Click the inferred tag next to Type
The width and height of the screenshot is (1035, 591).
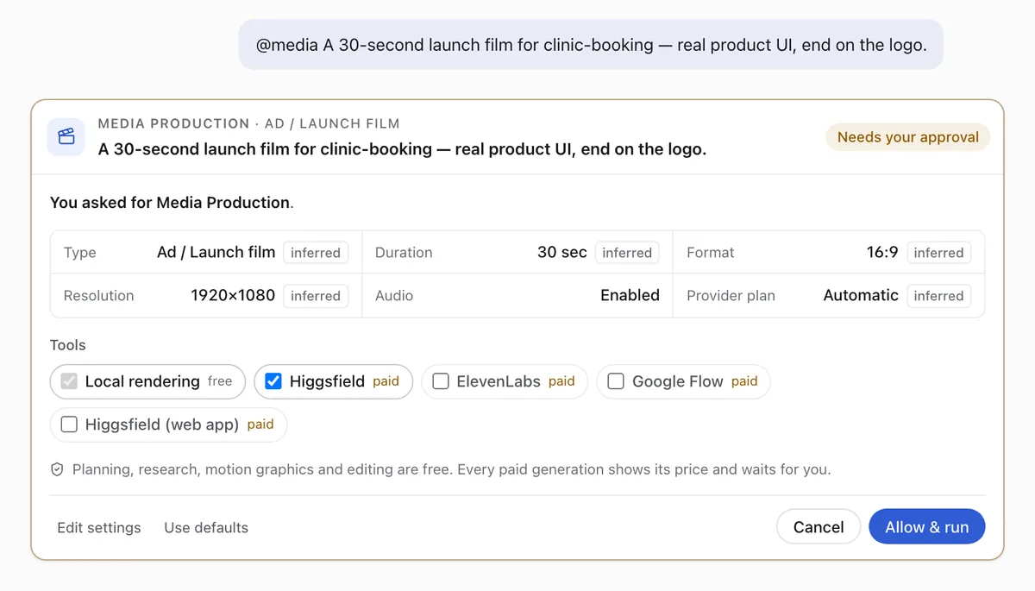[x=316, y=253]
